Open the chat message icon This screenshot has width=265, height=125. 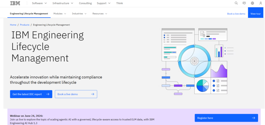pyautogui.click(x=244, y=3)
